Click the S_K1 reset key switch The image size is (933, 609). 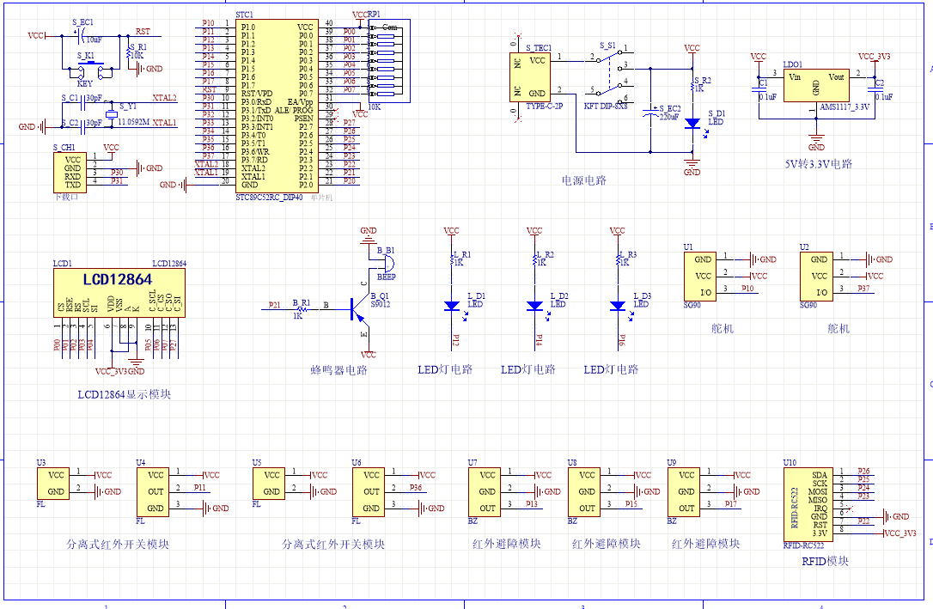[86, 66]
